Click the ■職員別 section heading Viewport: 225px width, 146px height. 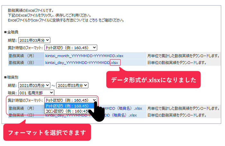11,78
